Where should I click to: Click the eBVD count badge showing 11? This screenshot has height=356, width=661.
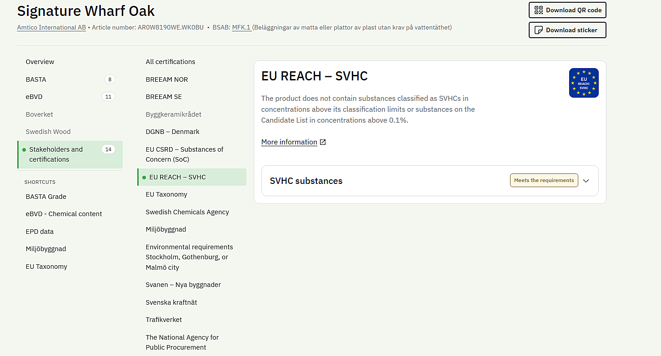108,97
